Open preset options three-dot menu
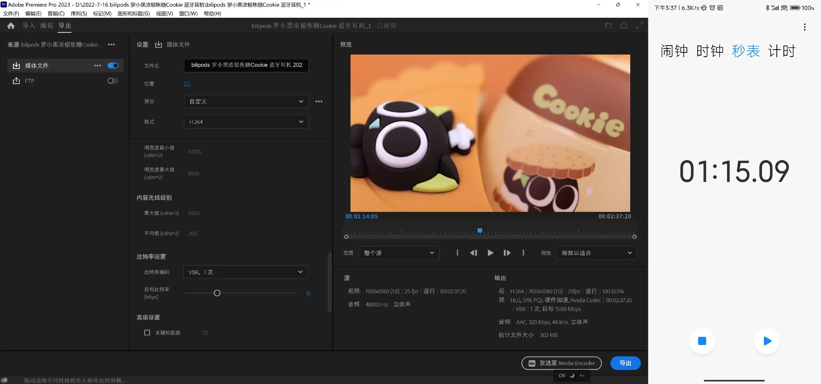 (319, 101)
